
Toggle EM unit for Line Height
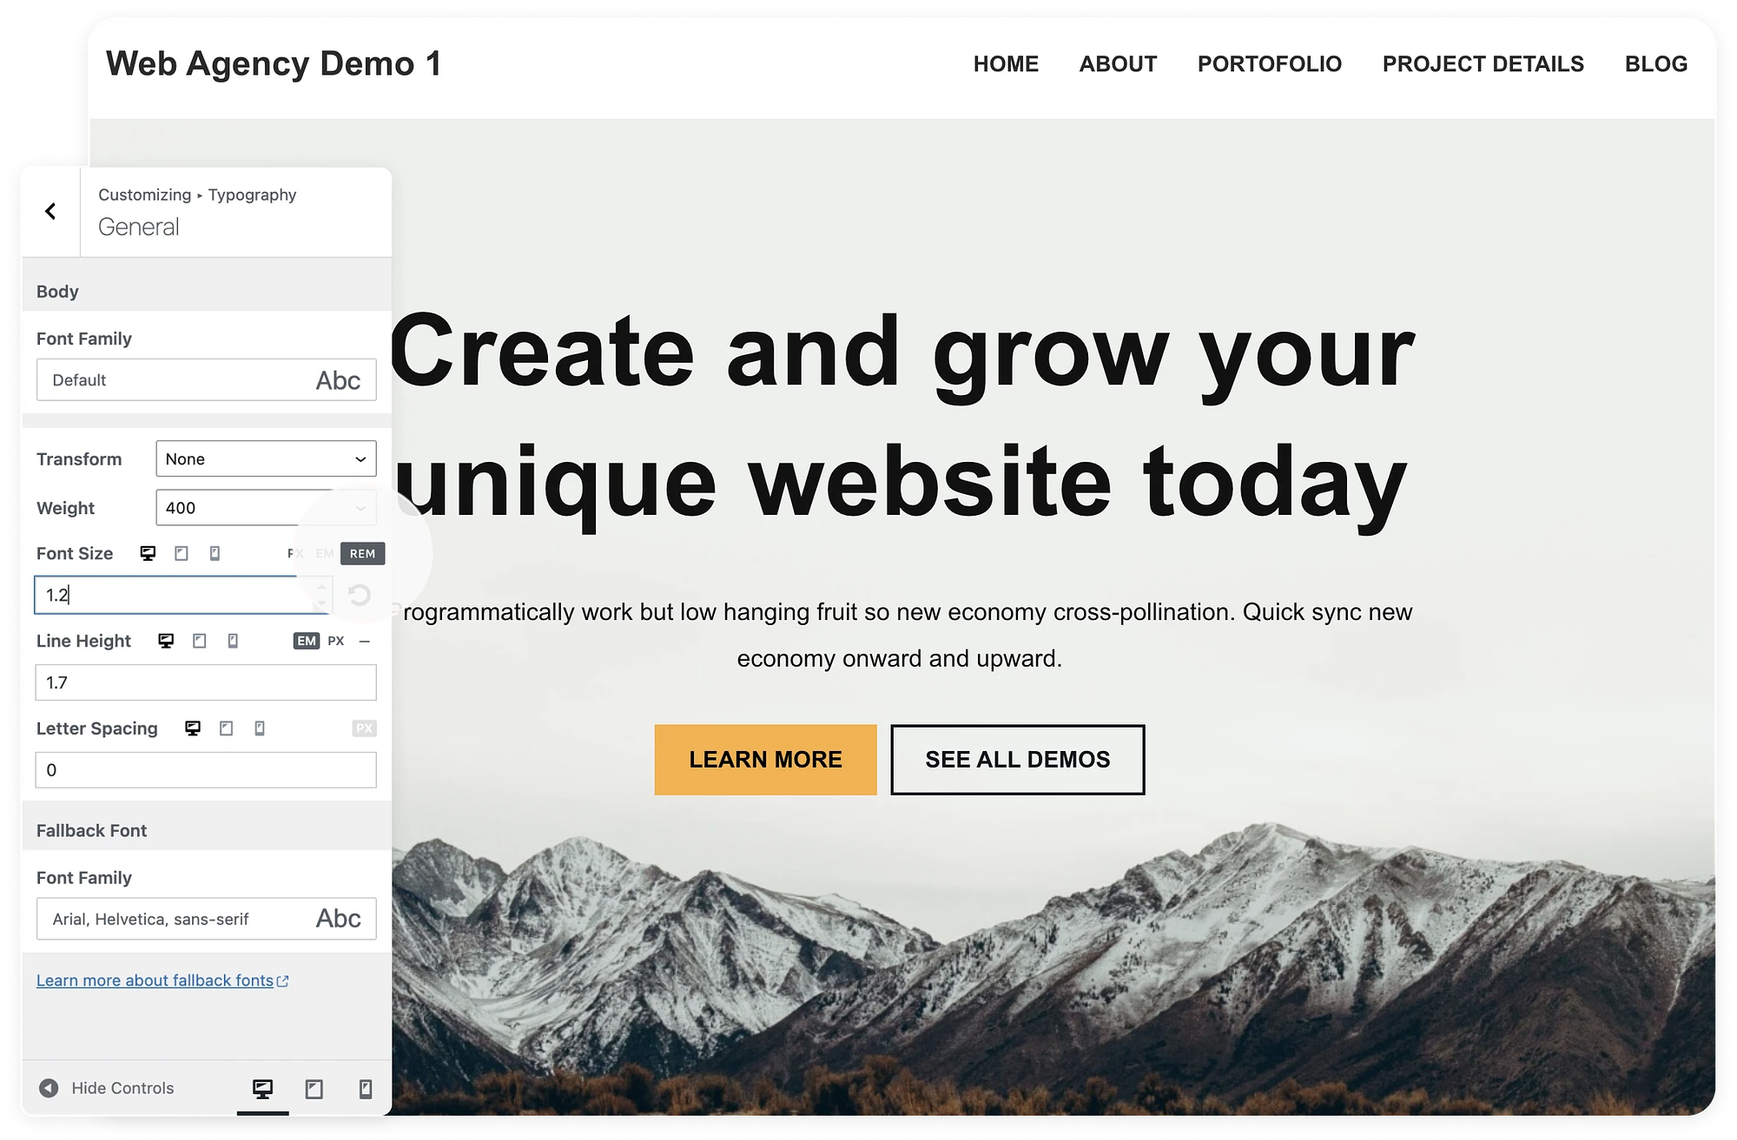coord(304,640)
